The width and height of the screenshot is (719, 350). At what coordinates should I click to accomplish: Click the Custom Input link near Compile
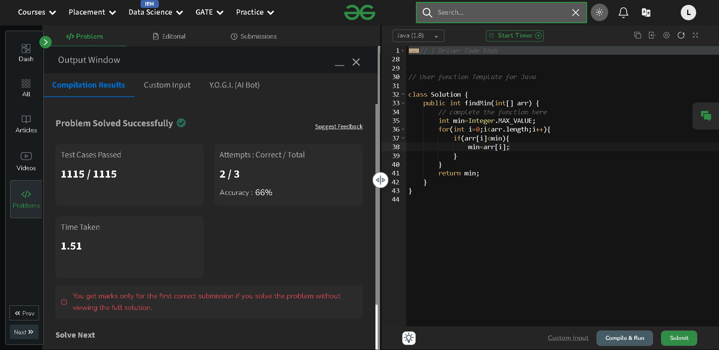click(568, 338)
